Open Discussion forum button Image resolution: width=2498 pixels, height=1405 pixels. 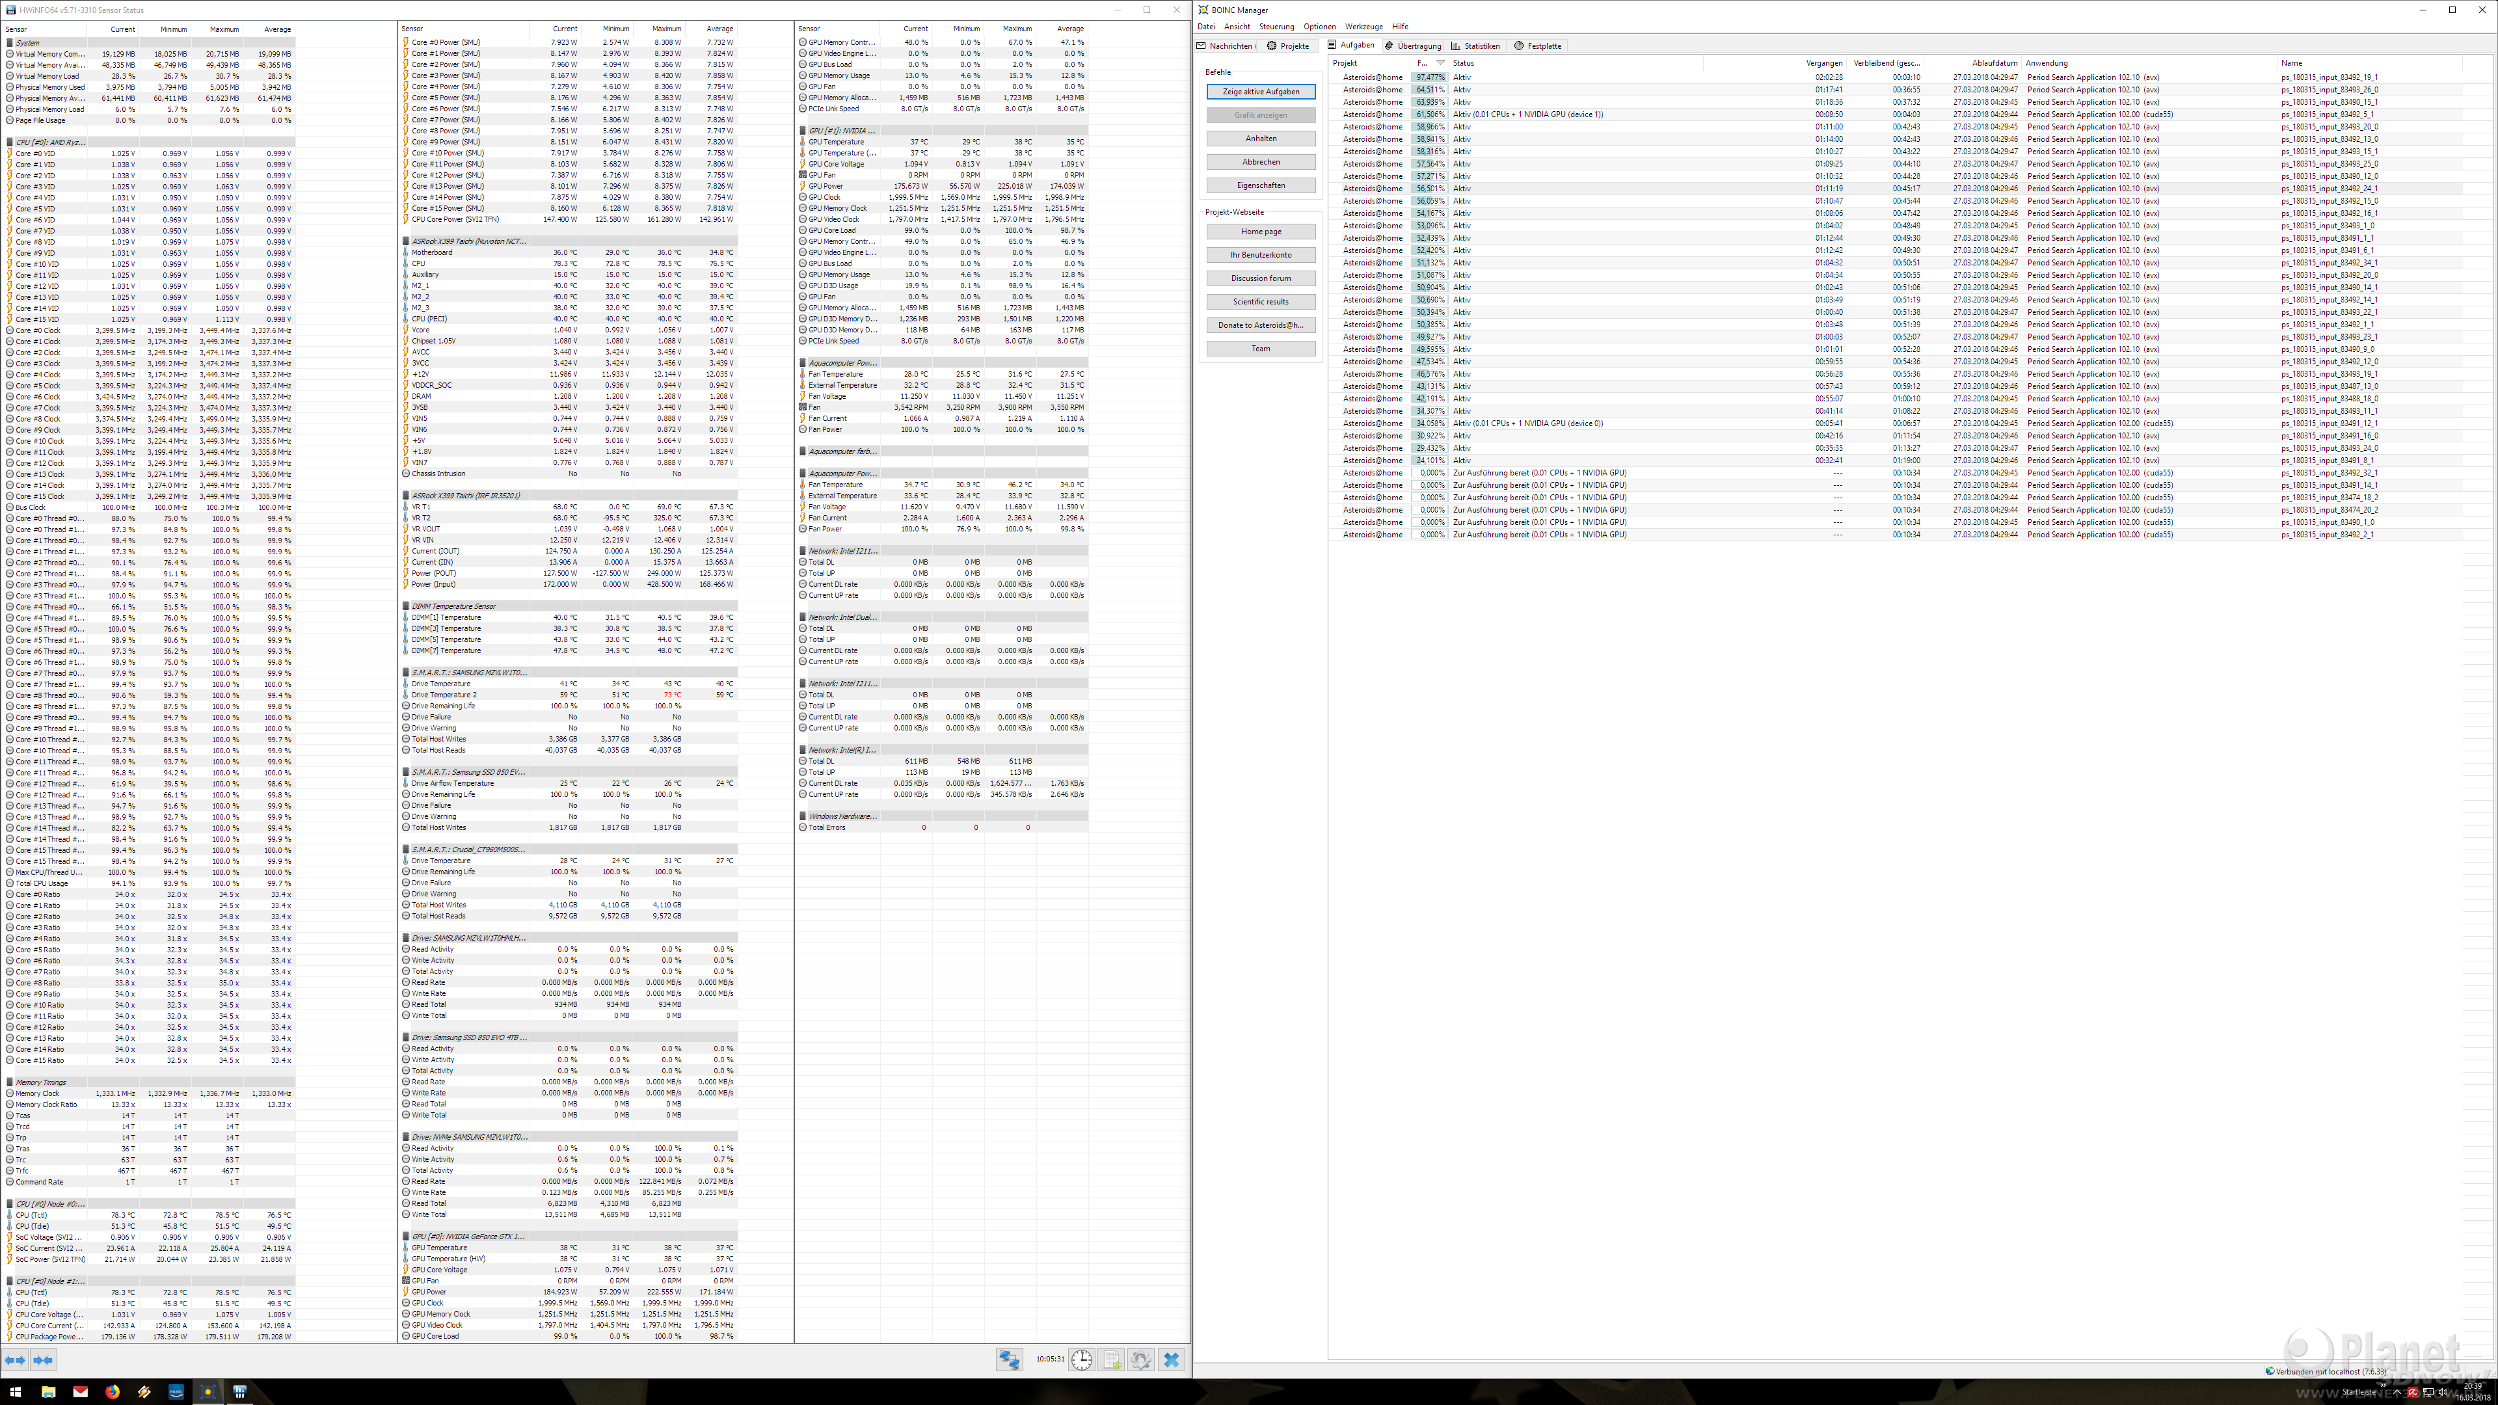[x=1261, y=278]
